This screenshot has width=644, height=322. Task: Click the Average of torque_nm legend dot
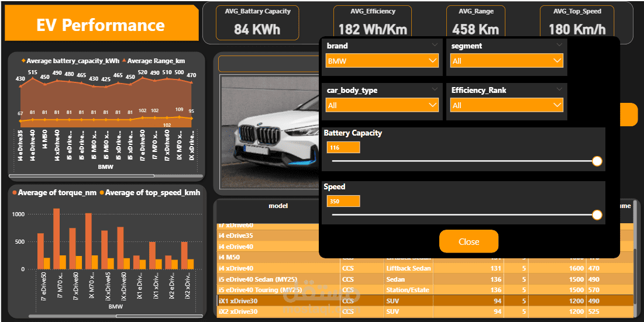coord(15,192)
